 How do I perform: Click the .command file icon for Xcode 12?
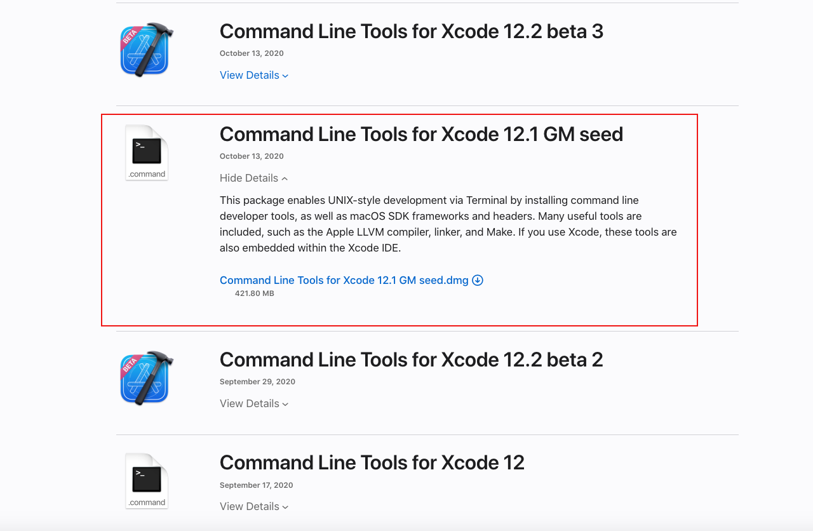pos(147,481)
